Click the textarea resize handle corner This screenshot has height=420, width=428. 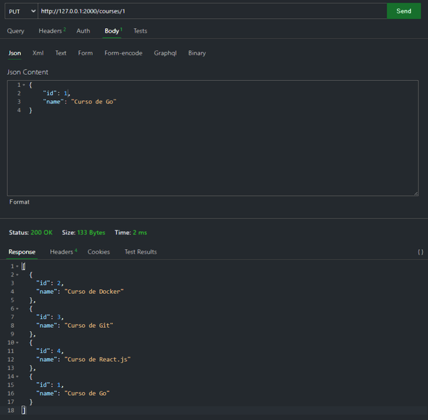[x=416, y=193]
